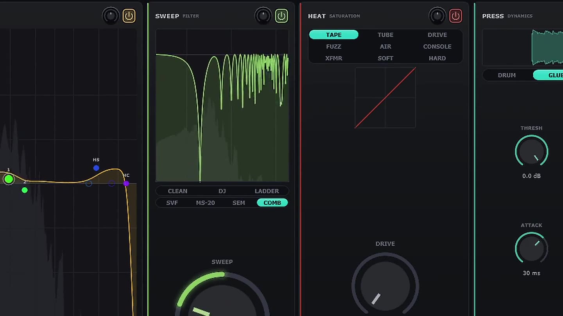Click the ATTACK label above the knob

tap(531, 225)
